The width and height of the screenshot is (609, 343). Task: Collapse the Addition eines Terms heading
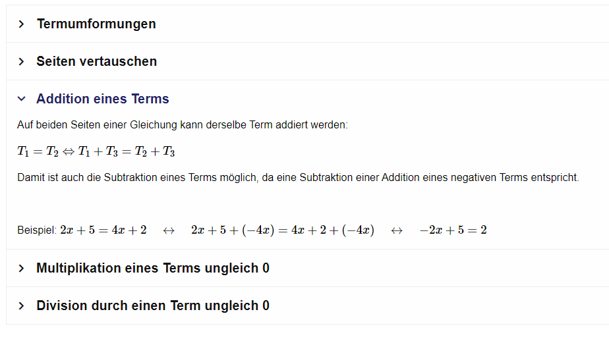point(103,99)
